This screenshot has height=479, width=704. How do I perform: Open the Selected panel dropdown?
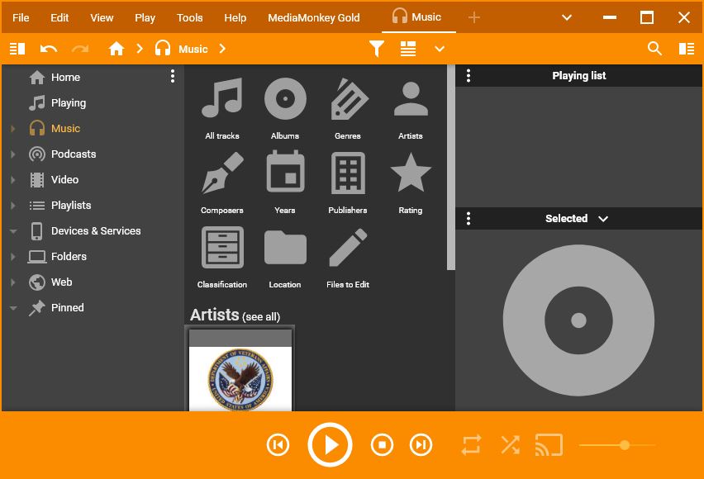(x=603, y=219)
